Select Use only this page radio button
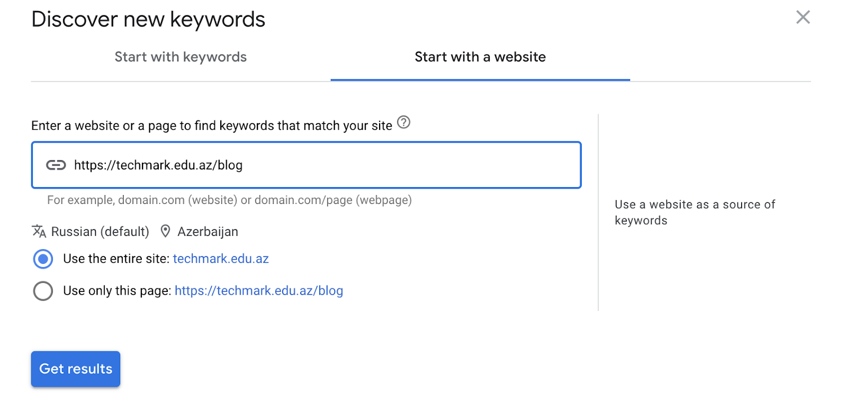This screenshot has height=399, width=847. (43, 291)
